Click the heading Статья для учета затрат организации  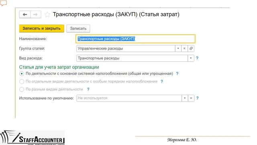pos(59,67)
